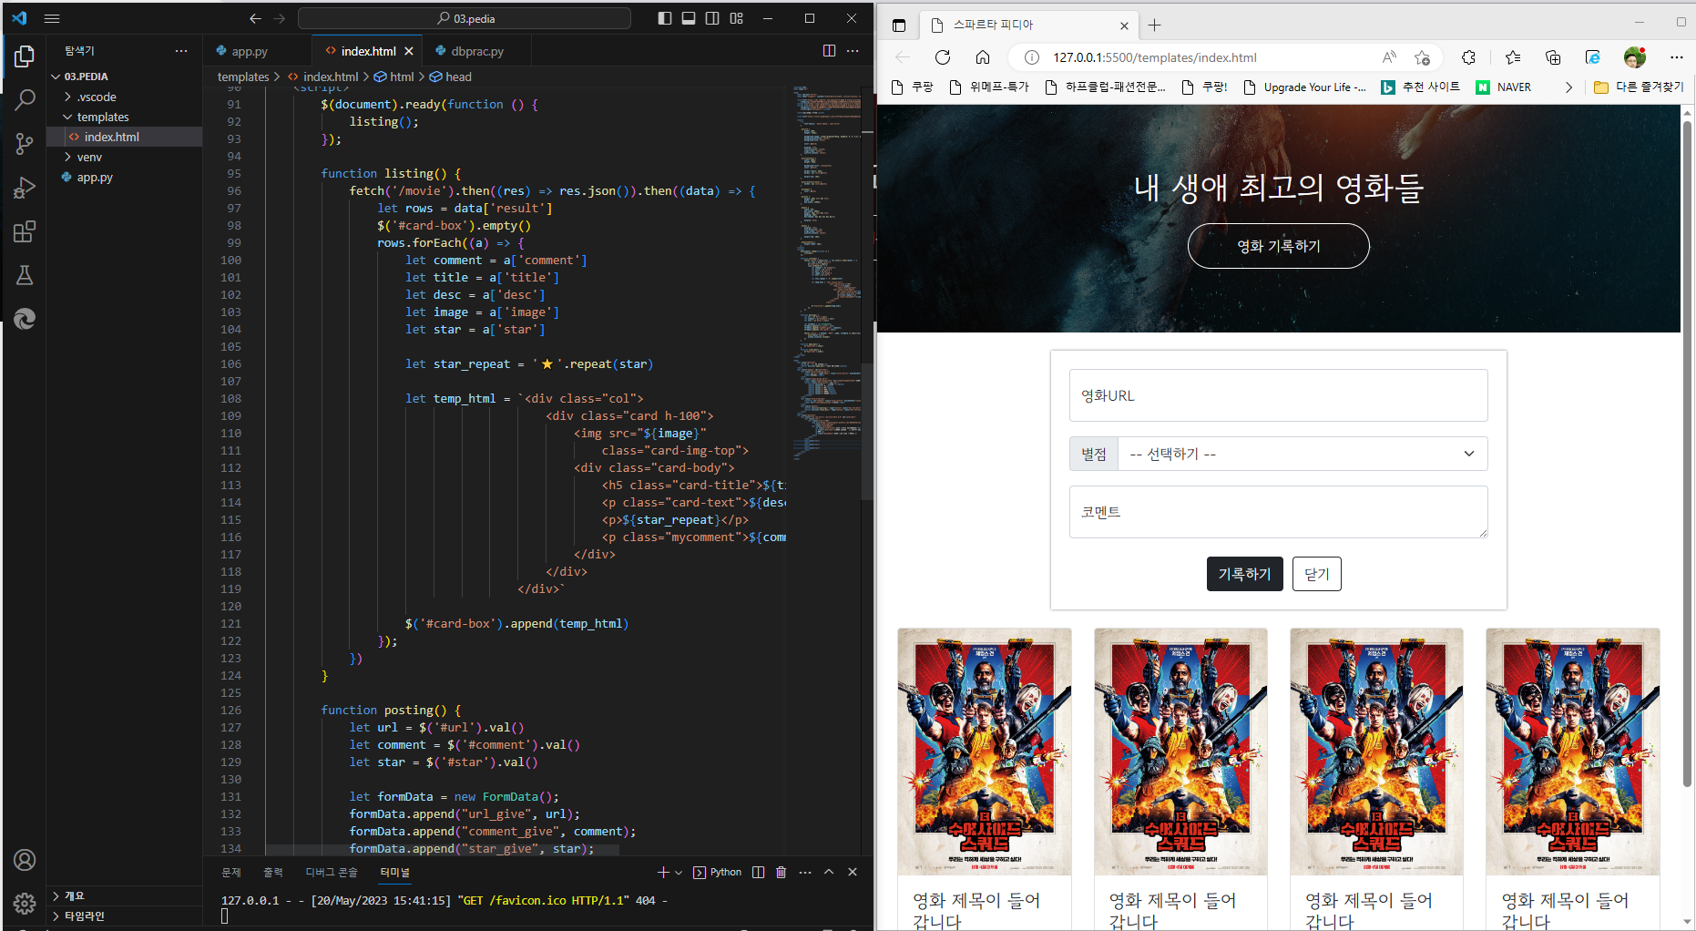Collapse the templates folder in Explorer

(125, 117)
